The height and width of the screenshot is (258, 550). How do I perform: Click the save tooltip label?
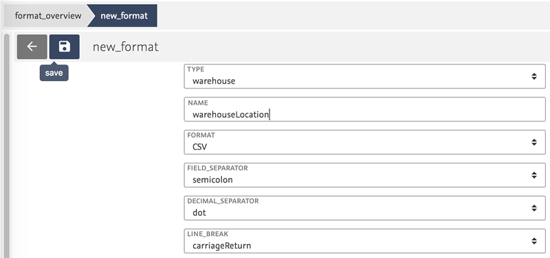click(x=54, y=73)
